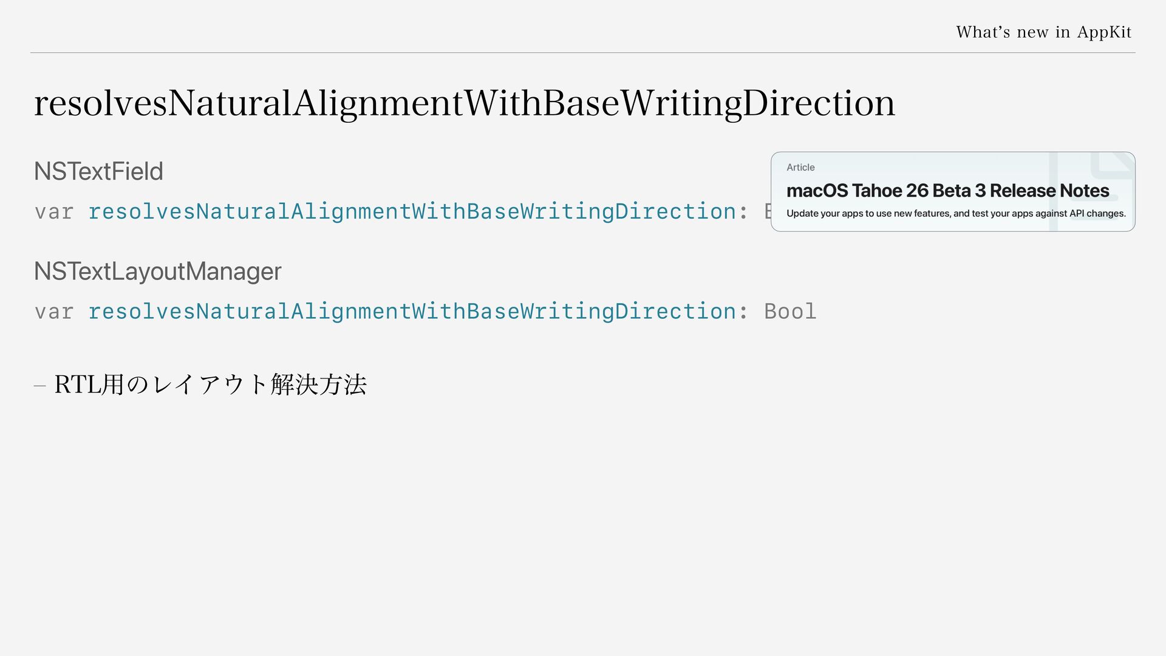1166x656 pixels.
Task: Click the horizontal divider line under header
Action: (582, 53)
